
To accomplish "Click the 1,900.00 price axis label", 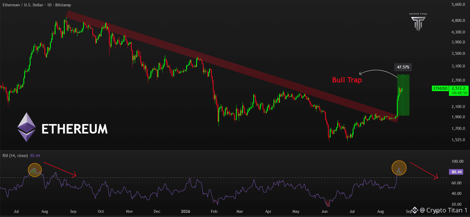I will click(458, 117).
